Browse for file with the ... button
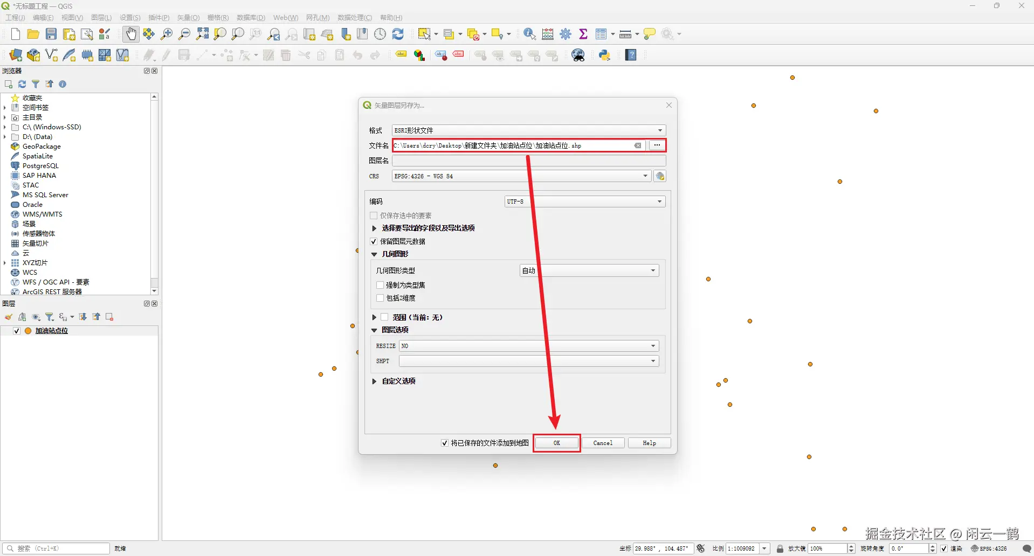 click(657, 145)
